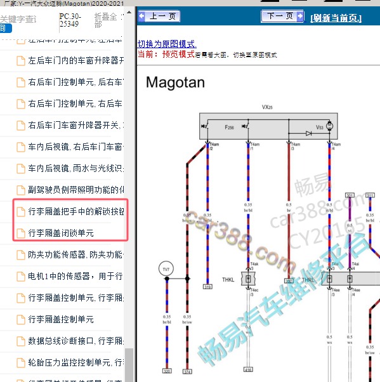Click file icon beside 左后车门内的车窗升降器
Viewport: 380px width, 382px height.
pyautogui.click(x=21, y=61)
